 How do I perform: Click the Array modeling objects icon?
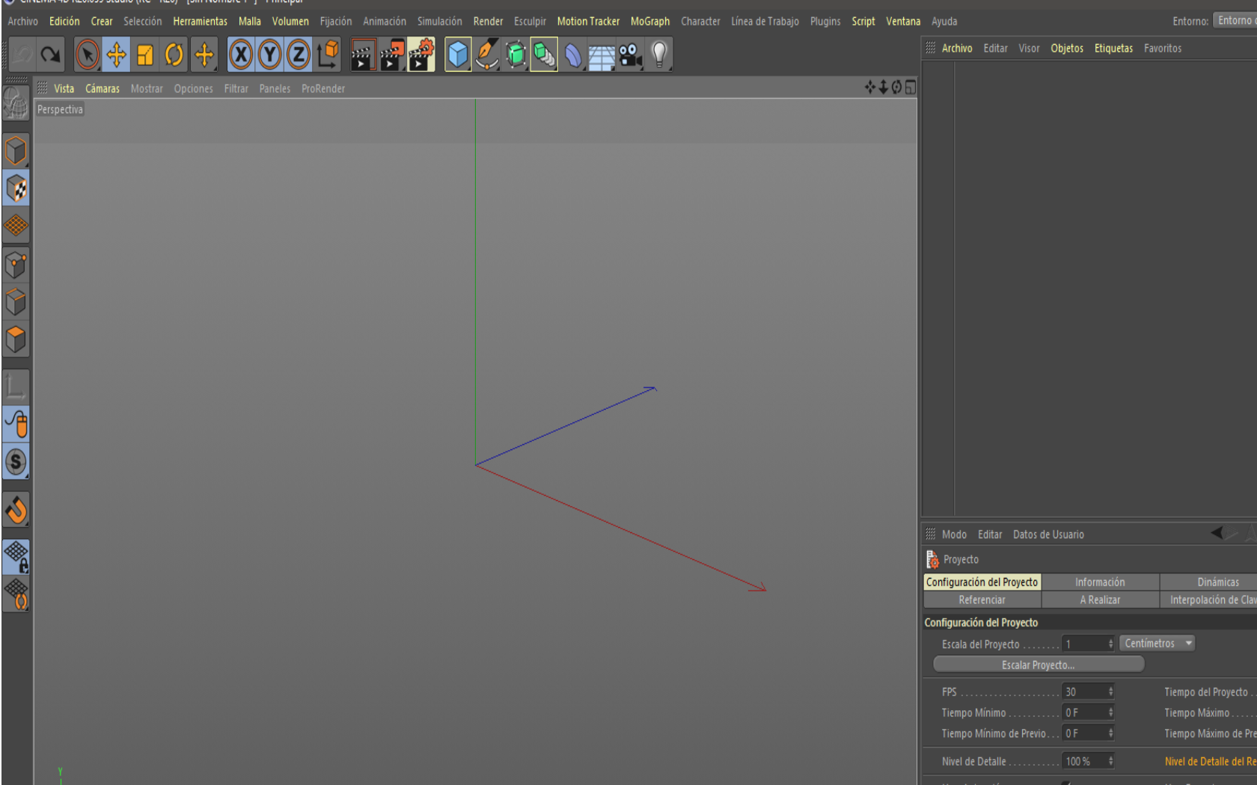point(544,55)
